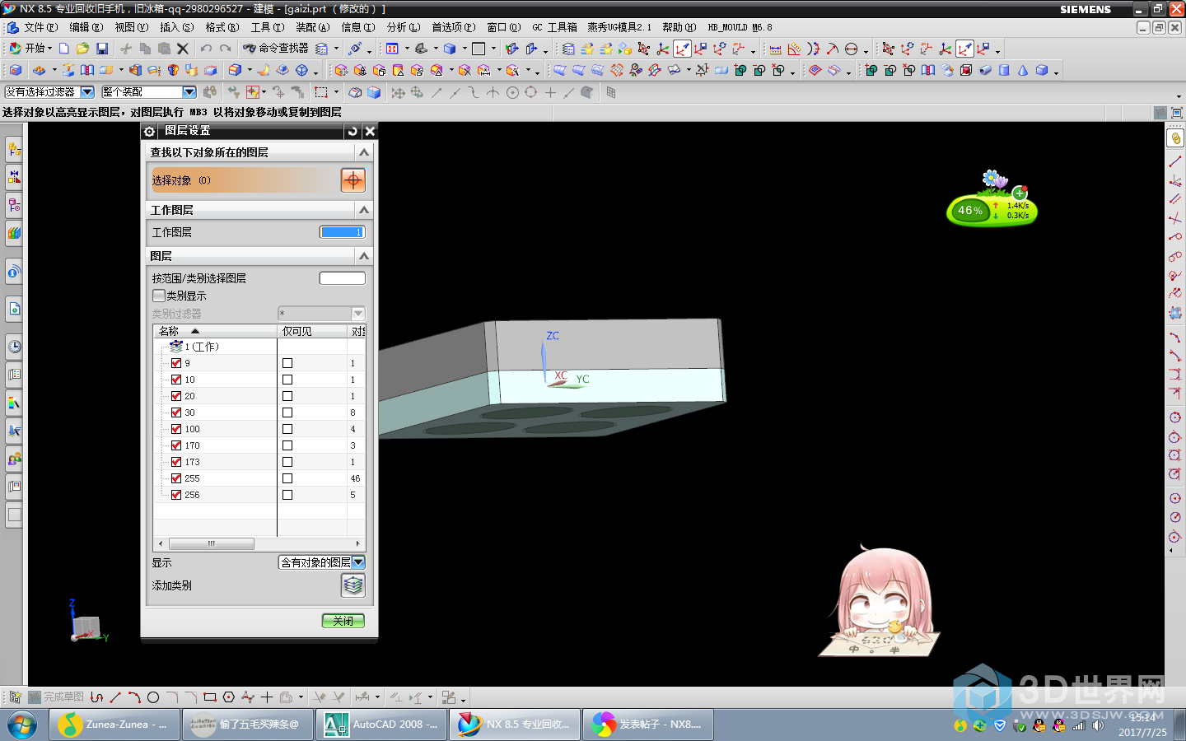Click the rectangle selection mode icon
The width and height of the screenshot is (1186, 741).
pos(321,92)
